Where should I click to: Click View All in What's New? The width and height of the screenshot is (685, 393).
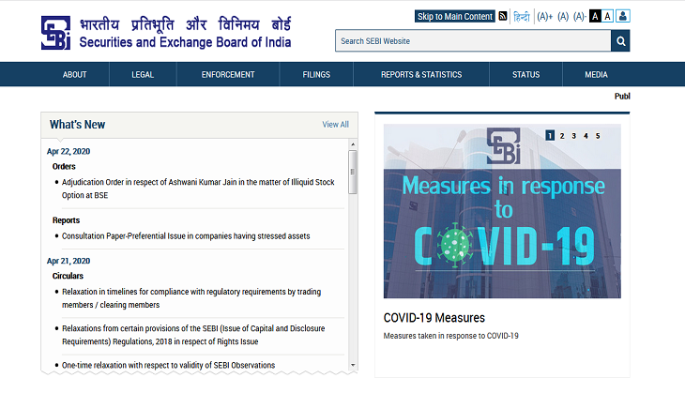pyautogui.click(x=336, y=125)
